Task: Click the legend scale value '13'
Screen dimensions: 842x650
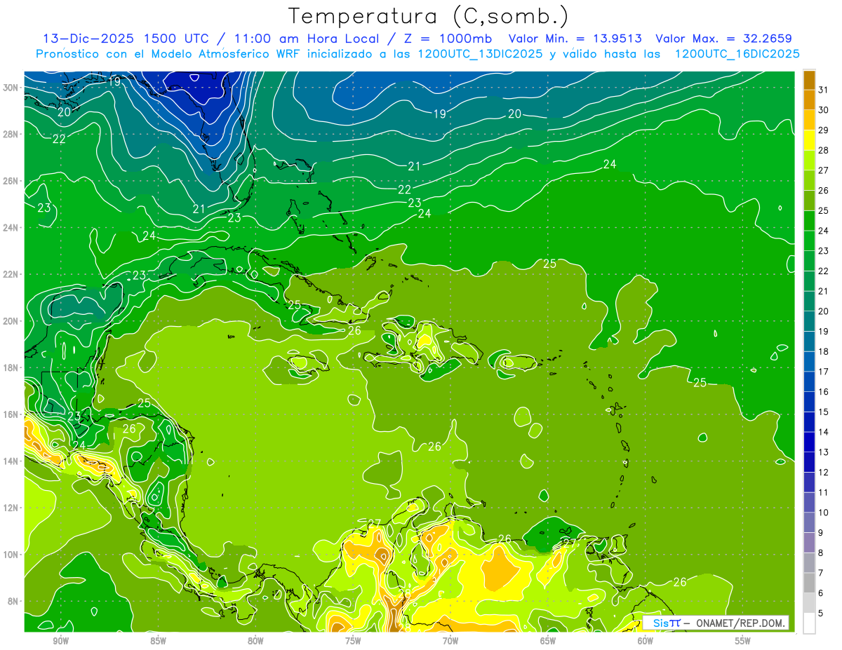Action: [823, 452]
